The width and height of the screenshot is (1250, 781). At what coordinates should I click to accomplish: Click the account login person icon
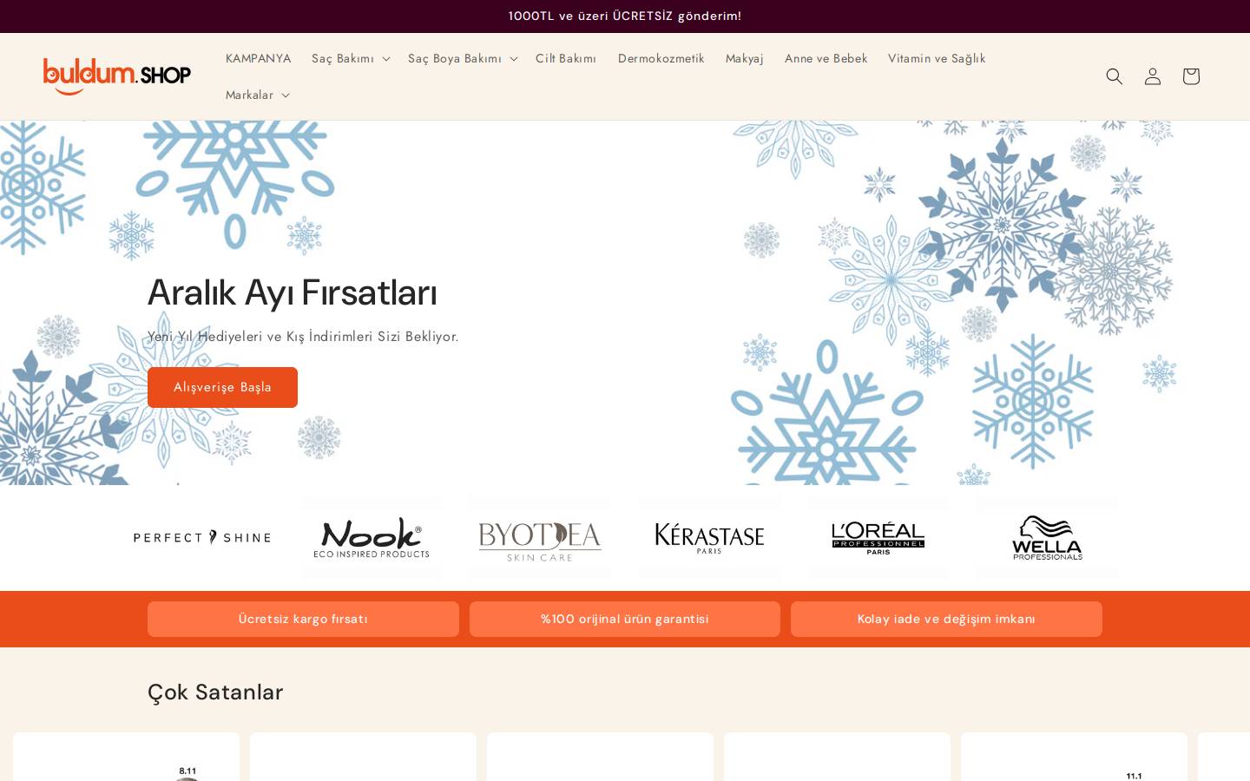(x=1153, y=76)
